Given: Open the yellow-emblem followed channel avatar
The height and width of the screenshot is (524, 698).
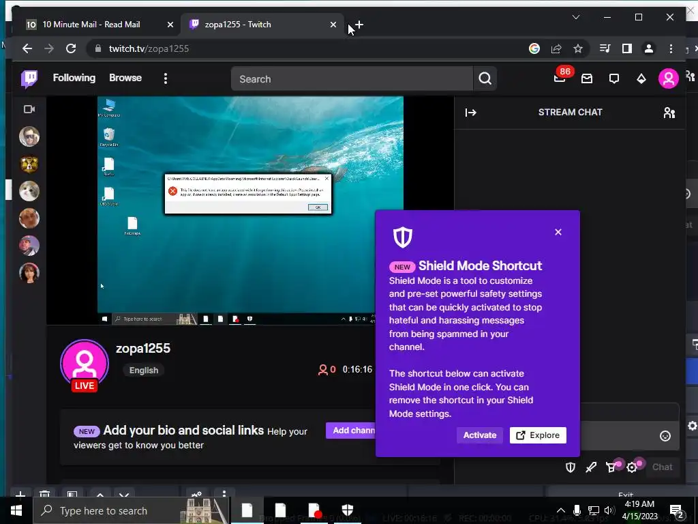Looking at the screenshot, I should coord(29,164).
